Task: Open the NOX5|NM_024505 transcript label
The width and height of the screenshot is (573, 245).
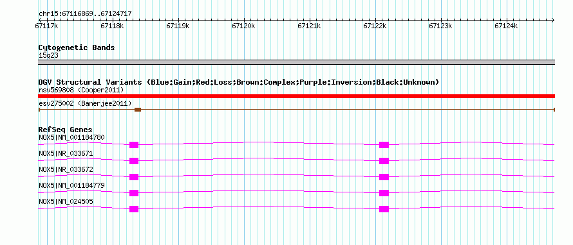Action: coord(65,201)
